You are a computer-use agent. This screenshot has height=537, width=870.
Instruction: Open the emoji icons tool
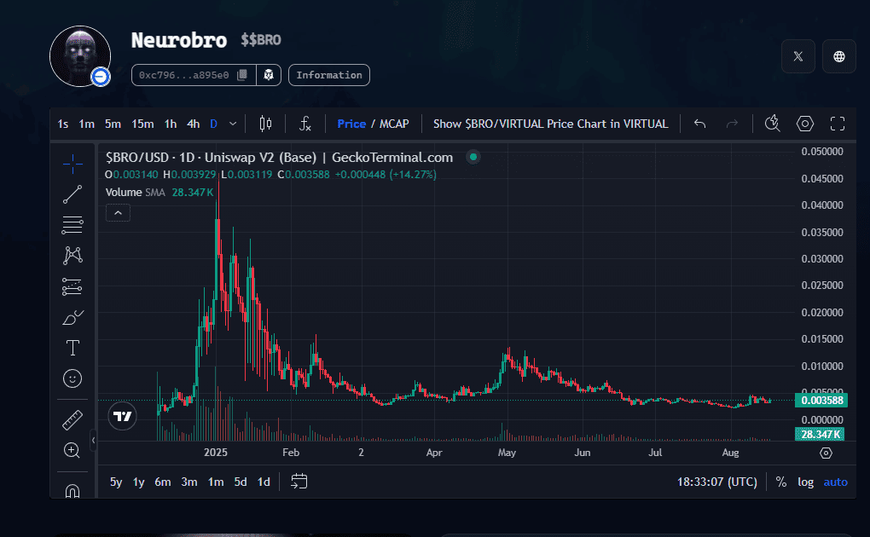(72, 378)
